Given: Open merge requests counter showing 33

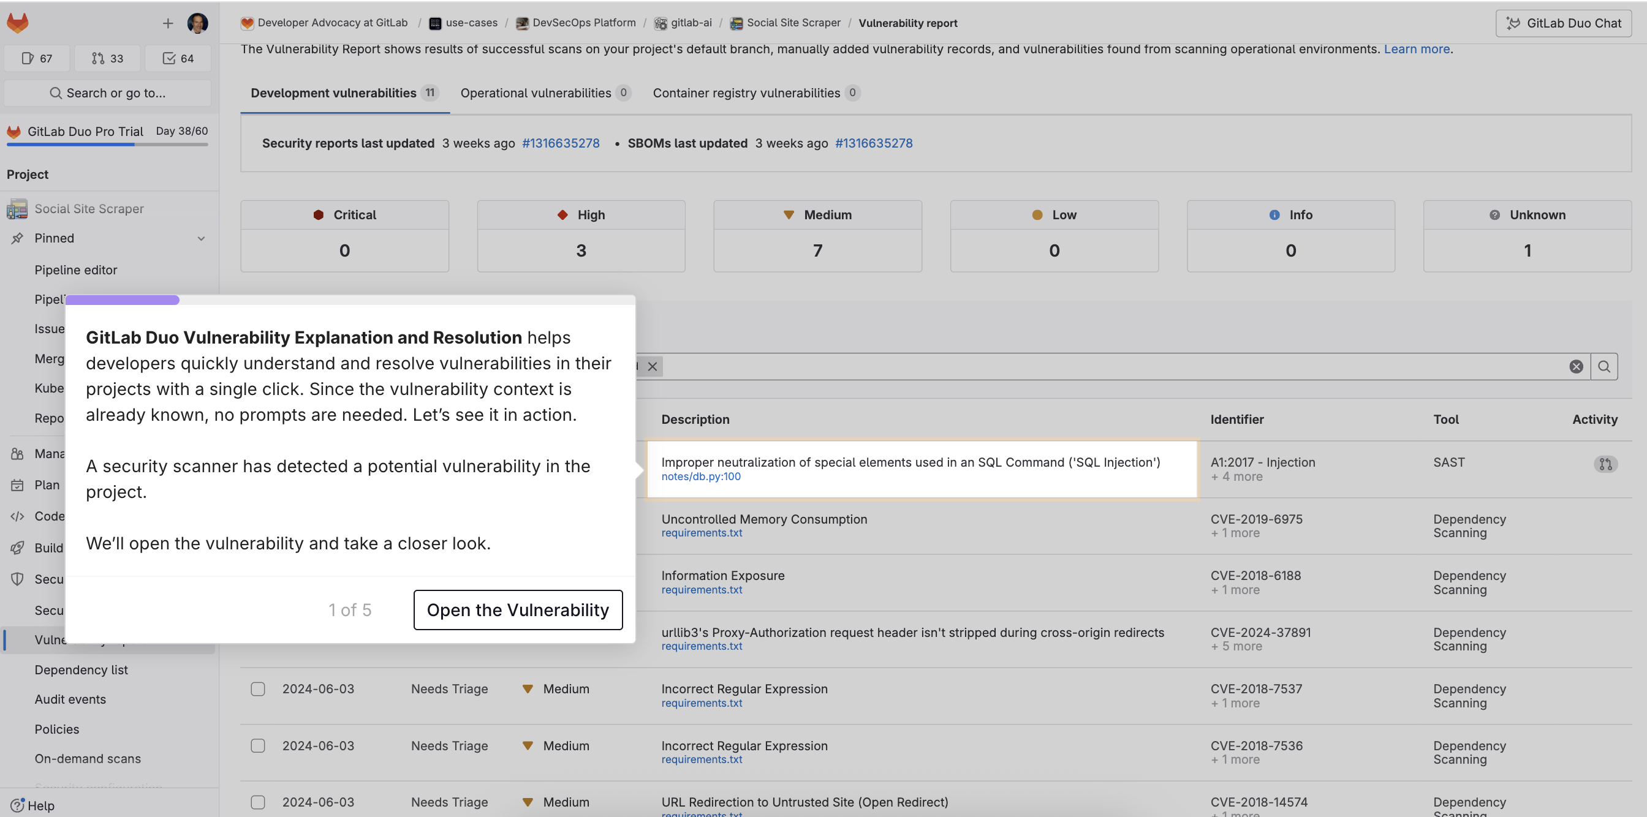Looking at the screenshot, I should 107,58.
